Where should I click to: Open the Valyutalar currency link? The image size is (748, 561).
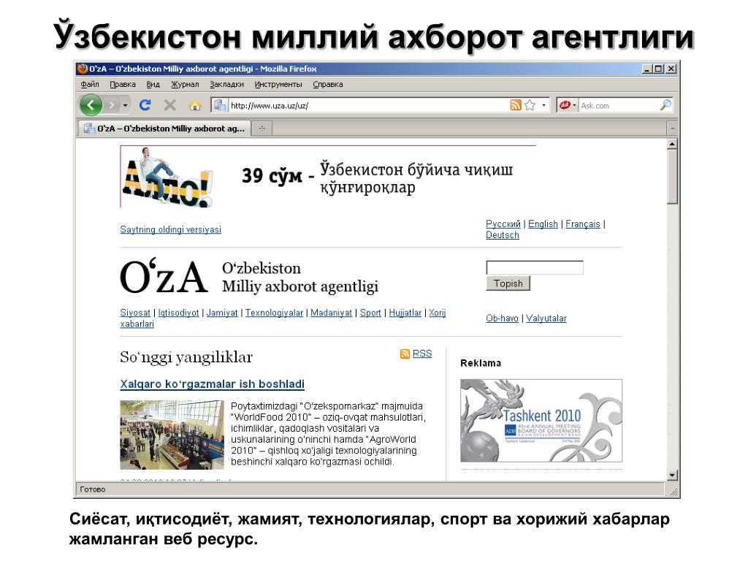pos(546,318)
